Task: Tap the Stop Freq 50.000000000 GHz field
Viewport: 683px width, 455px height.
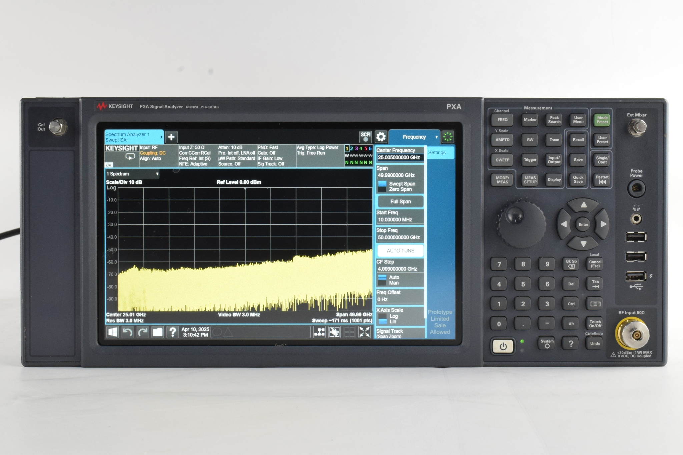Action: (x=401, y=237)
